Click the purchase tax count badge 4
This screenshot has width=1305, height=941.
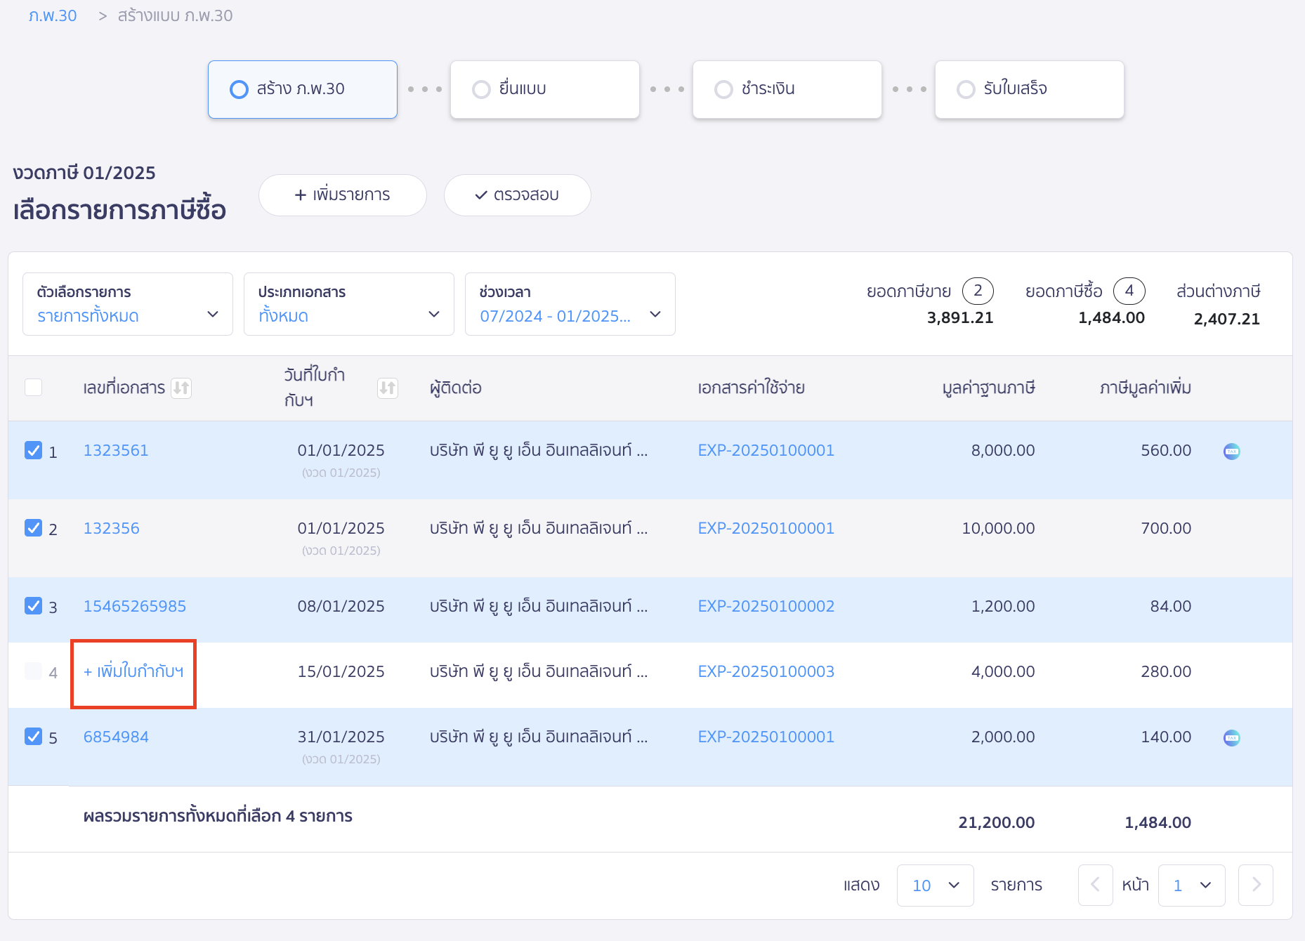(1129, 291)
